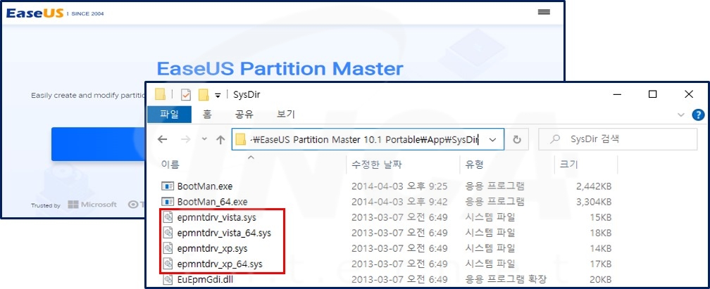Click the Properties checkmark quick access icon
This screenshot has height=289, width=710.
[x=186, y=94]
